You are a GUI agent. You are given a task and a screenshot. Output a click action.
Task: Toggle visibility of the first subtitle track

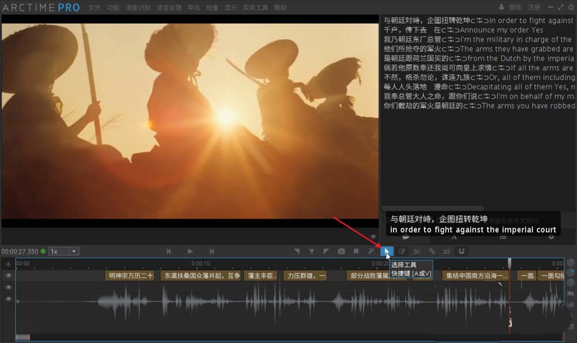(8, 275)
